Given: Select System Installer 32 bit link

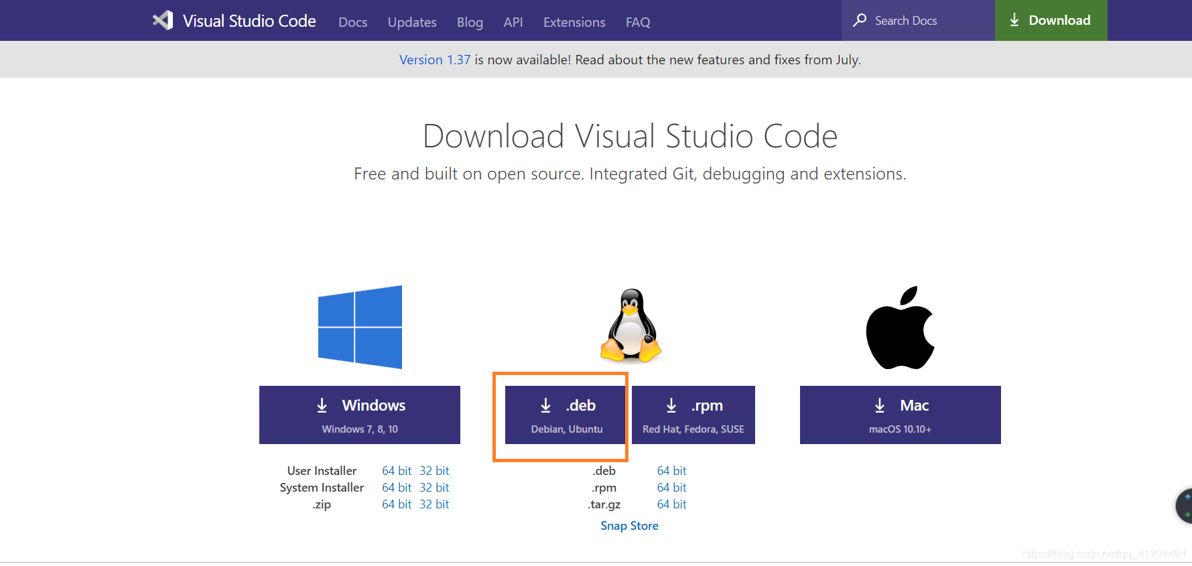Looking at the screenshot, I should [434, 488].
